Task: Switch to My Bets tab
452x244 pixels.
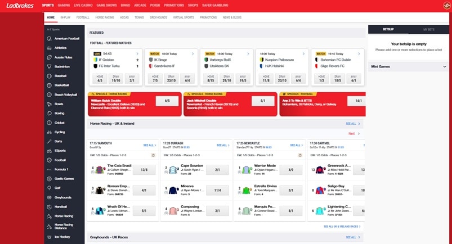Action: [x=429, y=29]
